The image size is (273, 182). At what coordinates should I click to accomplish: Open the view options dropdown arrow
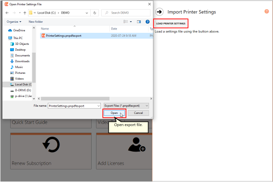[x=131, y=22]
